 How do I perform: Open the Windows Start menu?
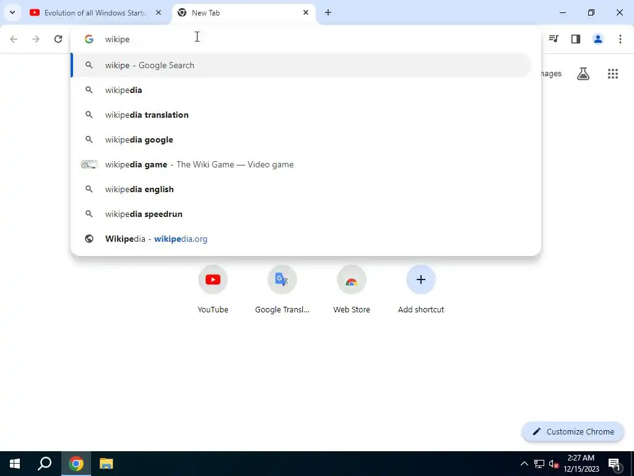[15, 464]
